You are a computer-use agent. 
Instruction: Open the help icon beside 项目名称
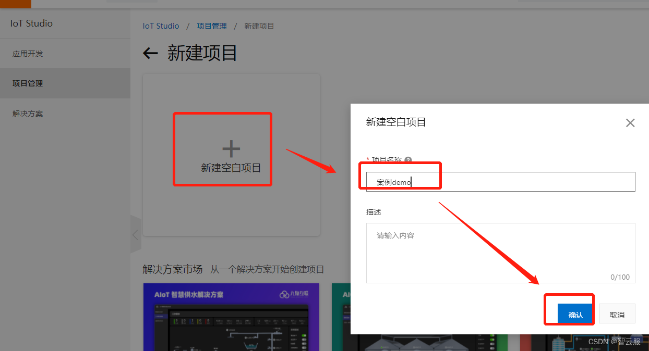pyautogui.click(x=408, y=160)
